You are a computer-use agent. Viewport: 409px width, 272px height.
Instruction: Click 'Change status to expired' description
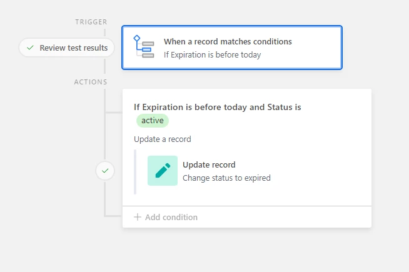coord(226,178)
